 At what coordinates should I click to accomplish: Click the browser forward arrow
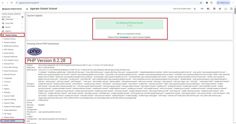click(x=7, y=3)
